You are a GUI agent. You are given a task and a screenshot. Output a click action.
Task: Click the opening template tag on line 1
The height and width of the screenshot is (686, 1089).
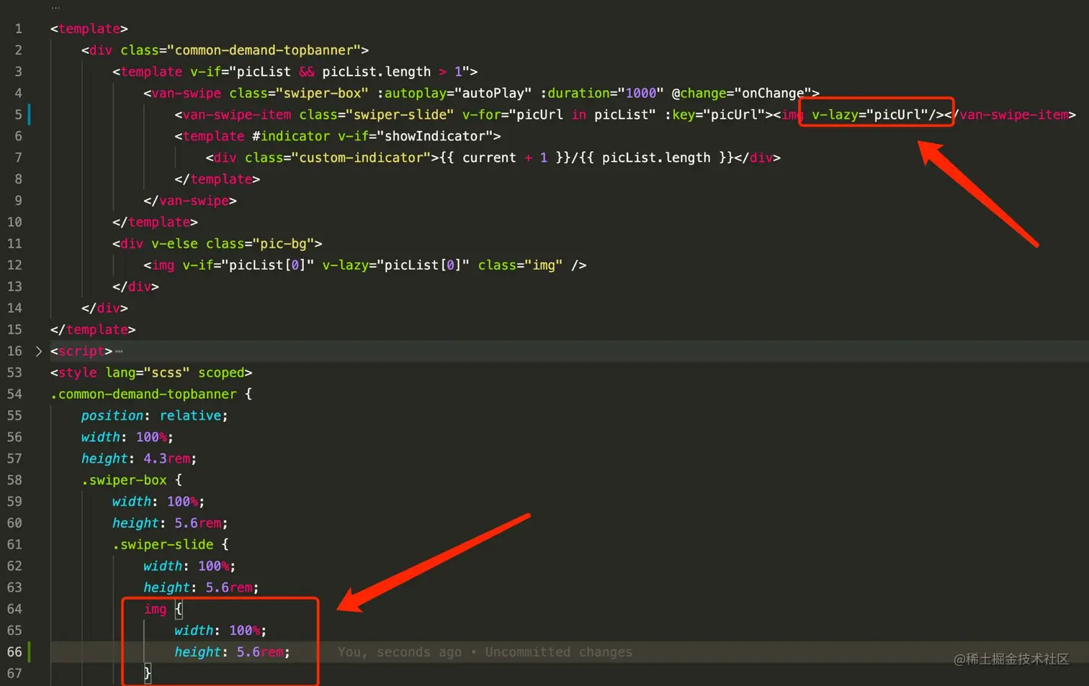pyautogui.click(x=89, y=29)
